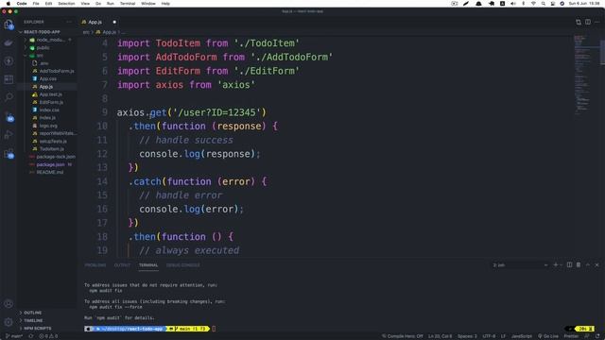Open the Source Control view with badge
The image size is (605, 340).
pyautogui.click(x=9, y=116)
